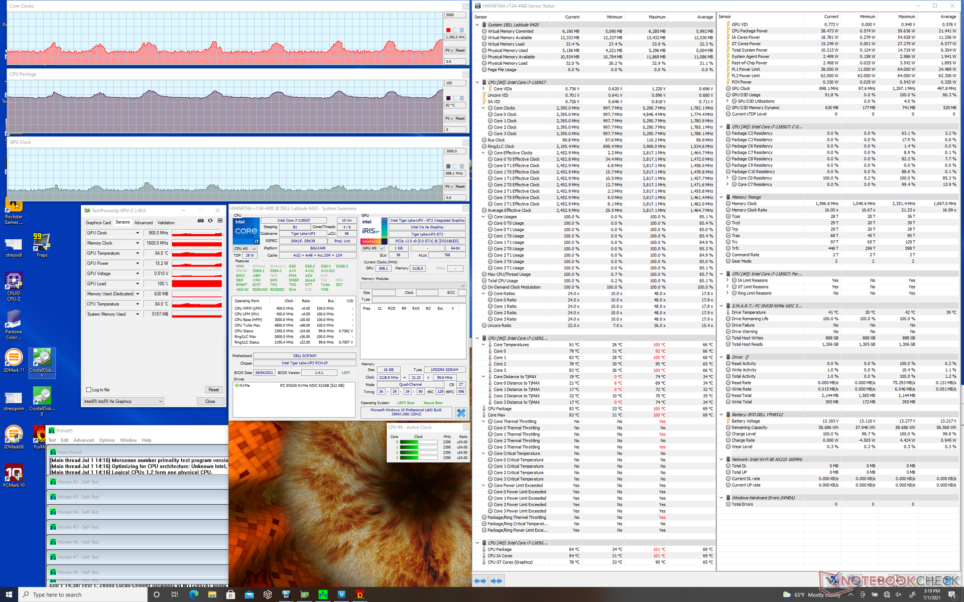The height and width of the screenshot is (602, 964).
Task: Switch to the Graphics Card tab
Action: [98, 223]
